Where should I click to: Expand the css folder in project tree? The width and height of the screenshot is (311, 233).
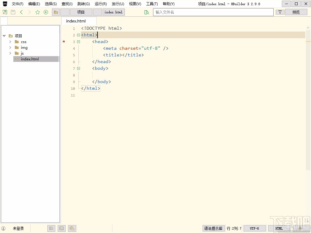[x=10, y=42]
